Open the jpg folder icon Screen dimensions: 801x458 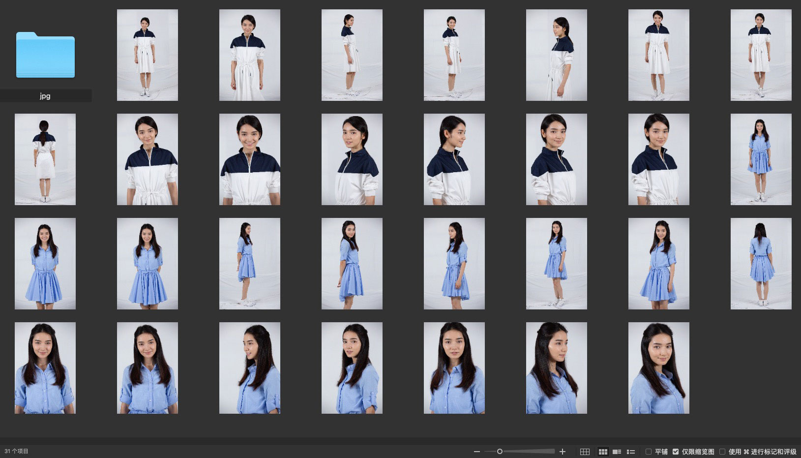tap(45, 55)
